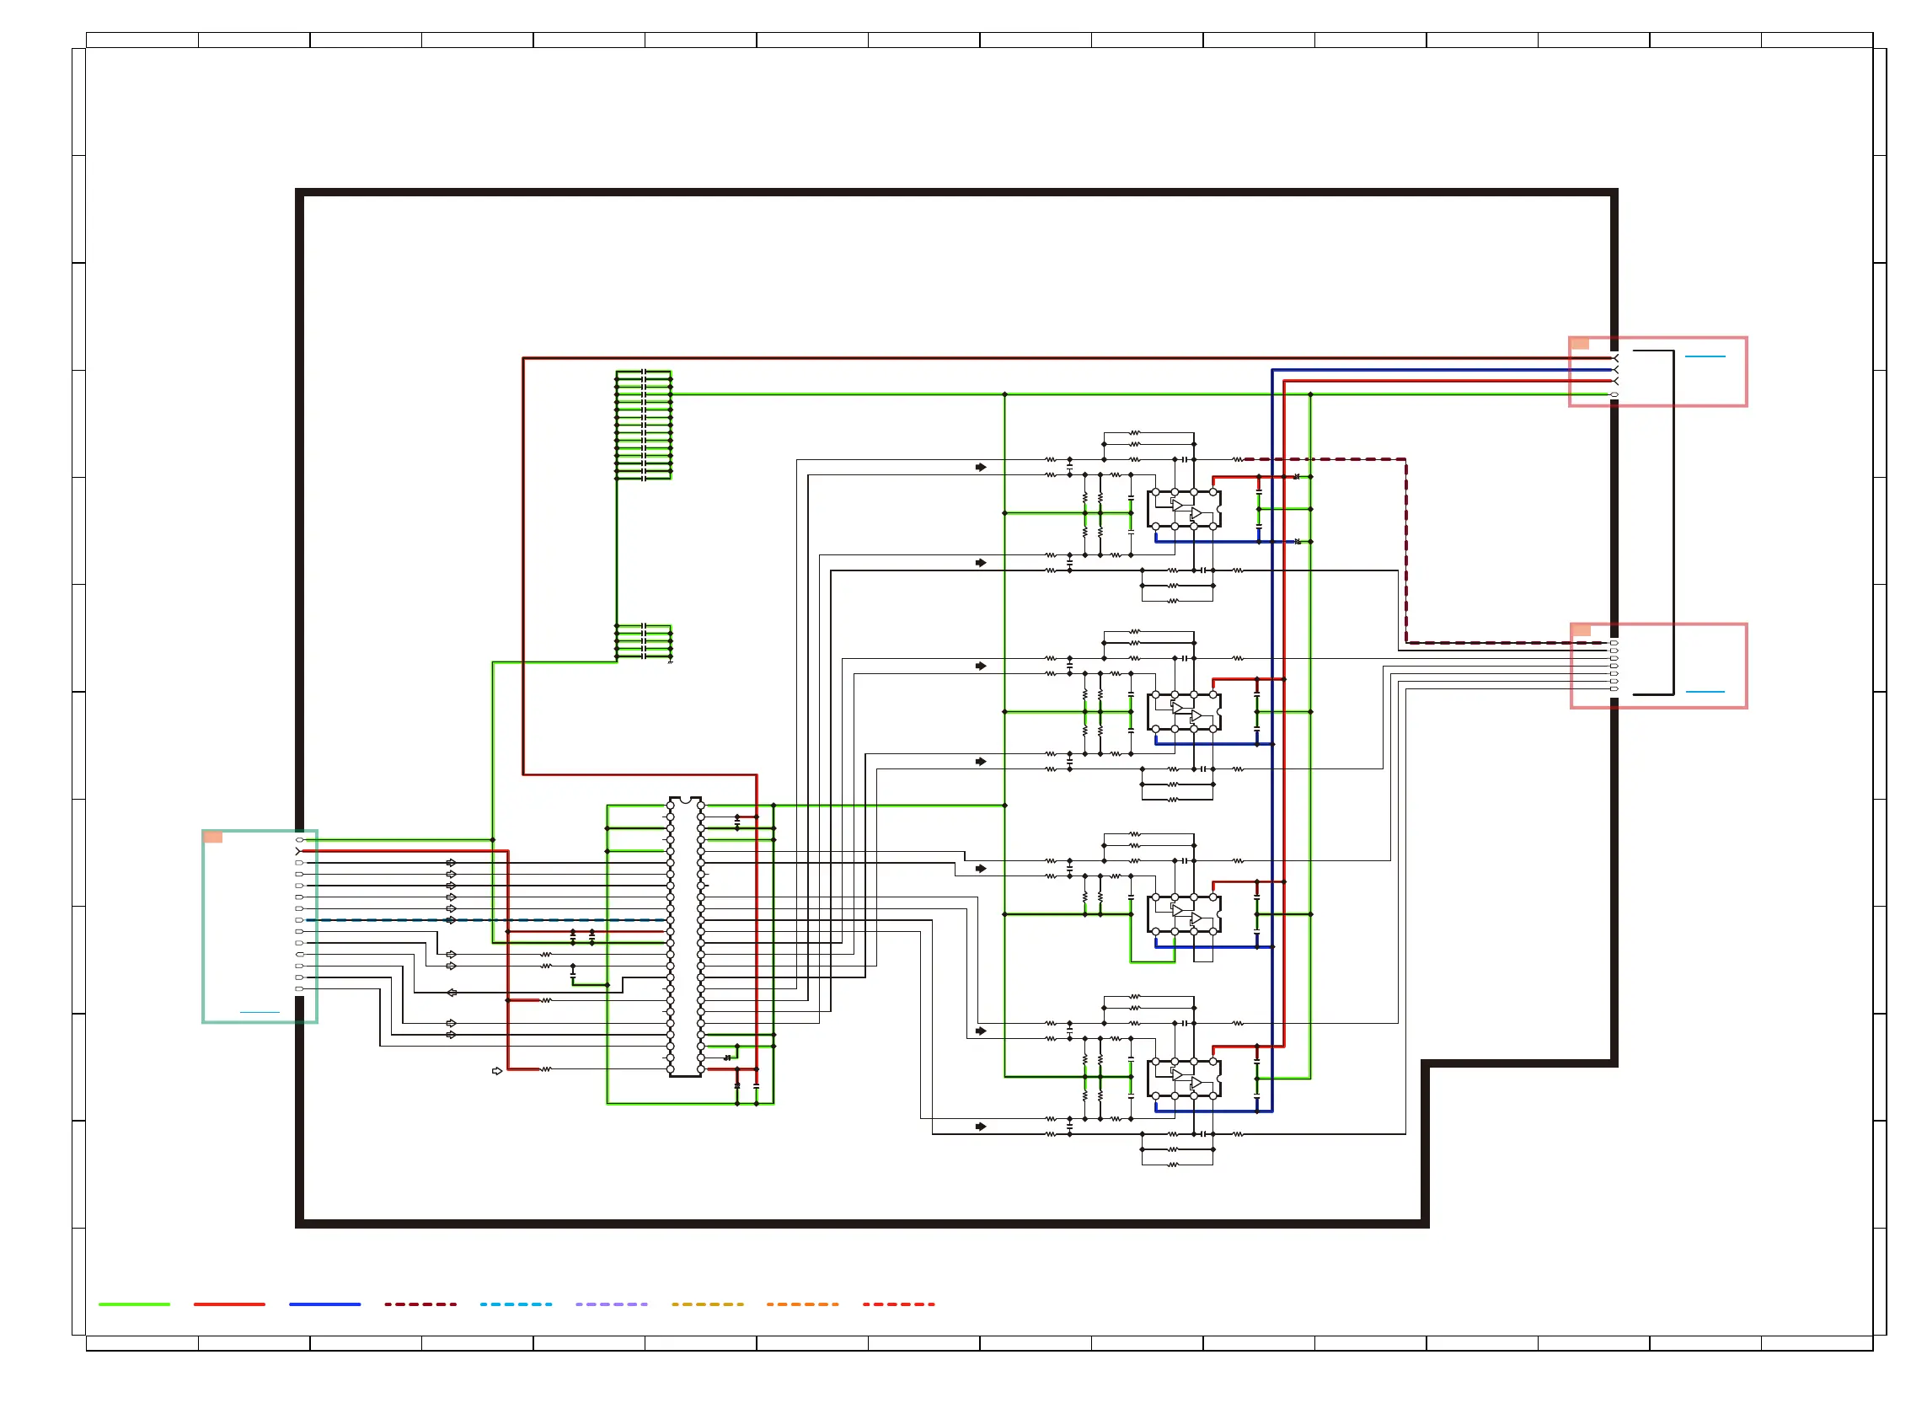
Task: Select the orange dashed legend line
Action: [802, 1304]
